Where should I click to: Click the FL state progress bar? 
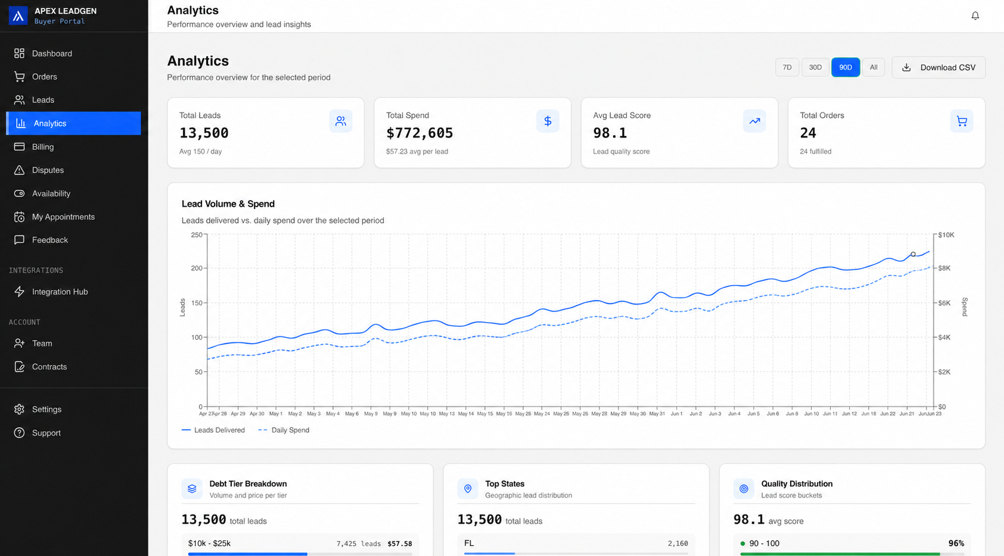pos(576,554)
